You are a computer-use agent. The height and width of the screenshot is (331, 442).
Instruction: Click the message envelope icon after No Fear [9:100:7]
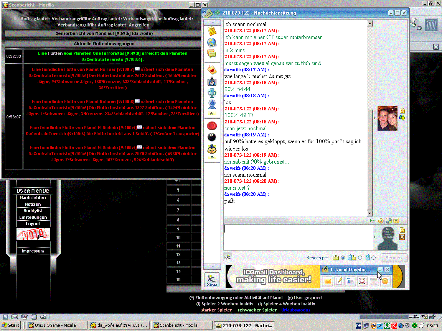[137, 69]
